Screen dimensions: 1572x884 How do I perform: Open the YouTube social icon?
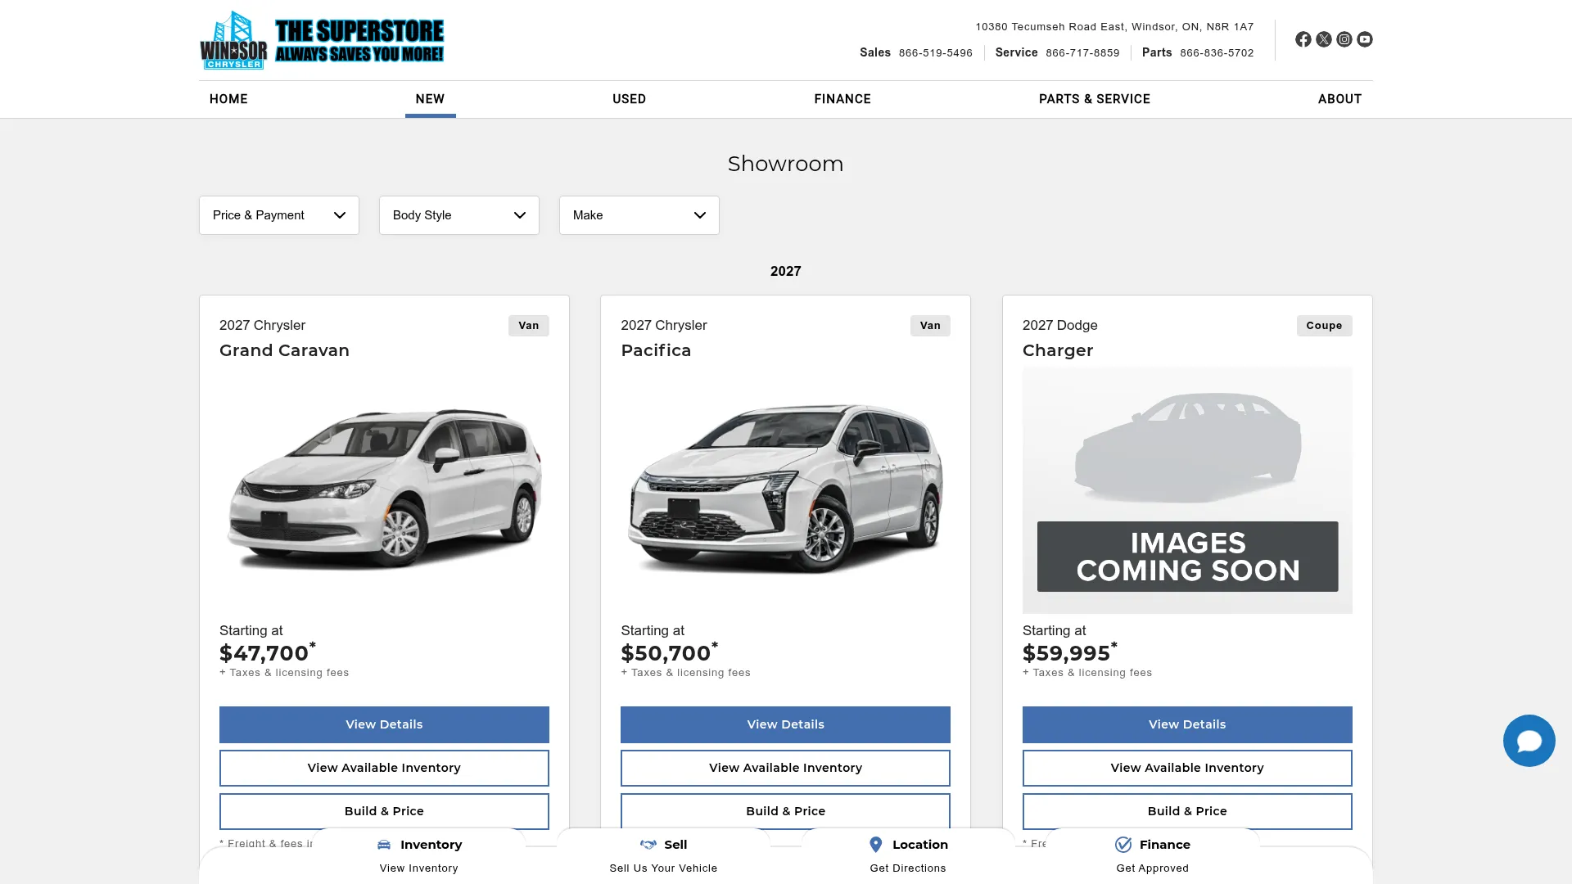(x=1364, y=39)
